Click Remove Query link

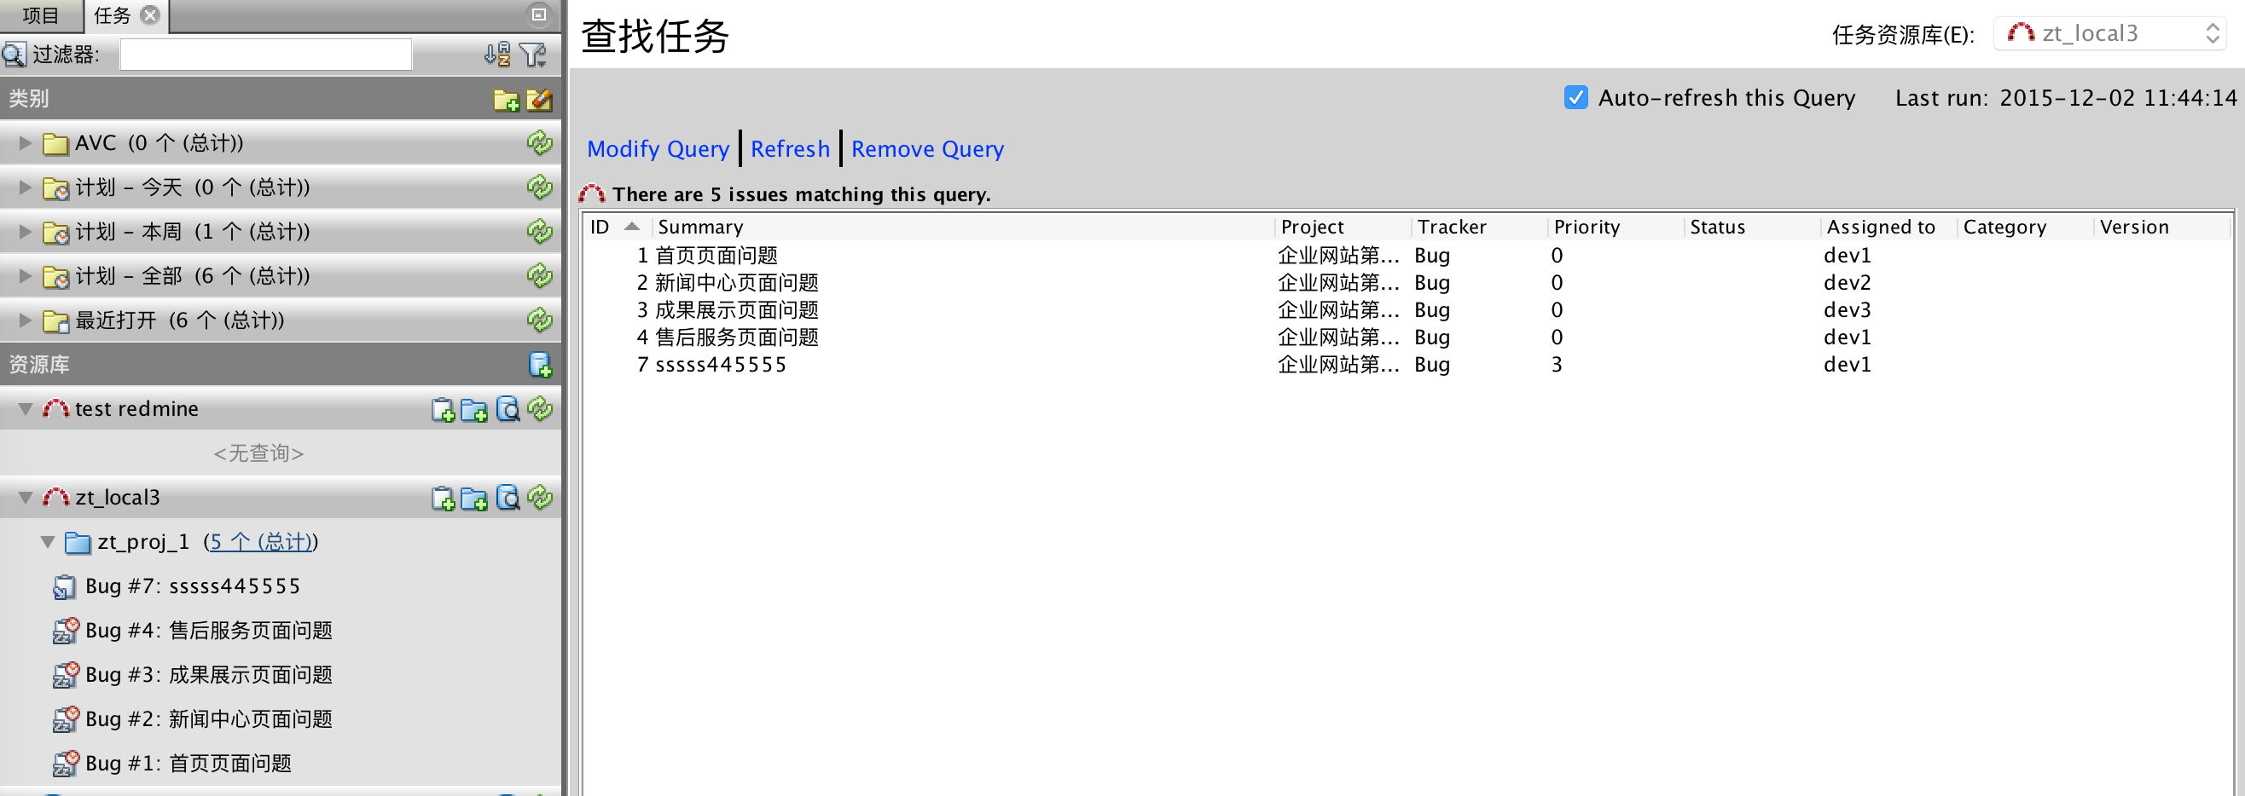tap(927, 149)
